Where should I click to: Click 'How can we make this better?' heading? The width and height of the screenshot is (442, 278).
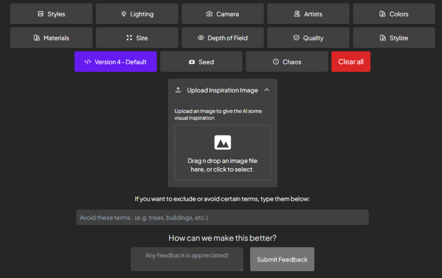(222, 238)
